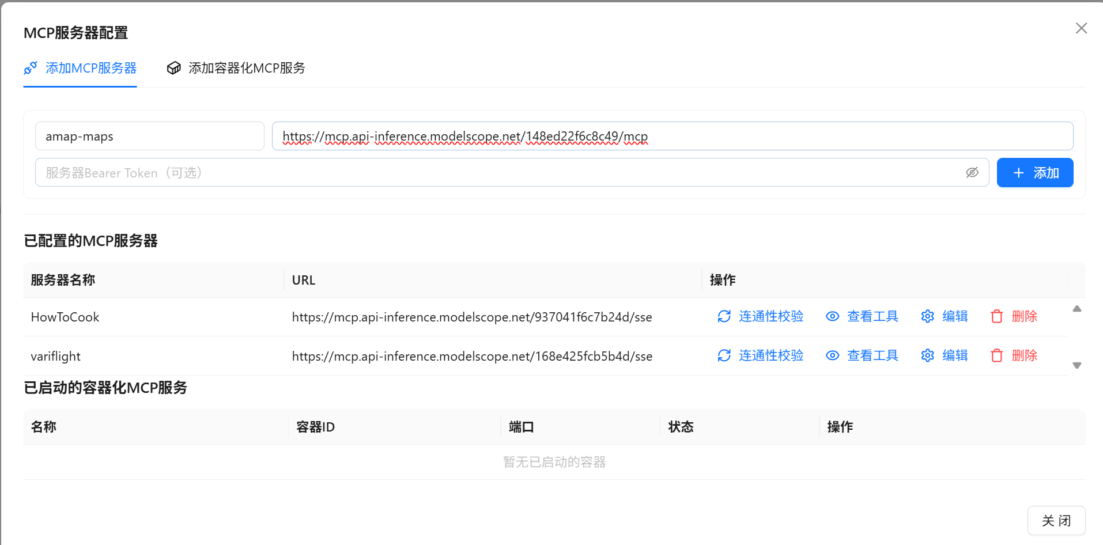Click the 添加 button to add server

(x=1034, y=172)
